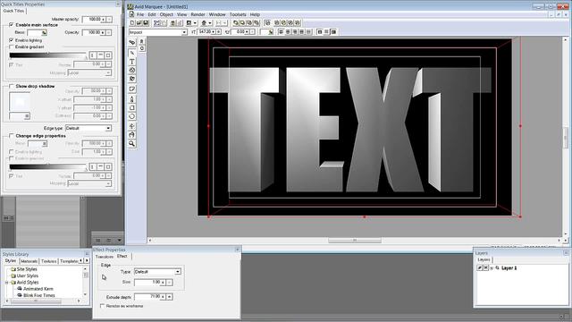Activate the Zoom magnifier tool
572x322 pixels.
click(x=132, y=144)
